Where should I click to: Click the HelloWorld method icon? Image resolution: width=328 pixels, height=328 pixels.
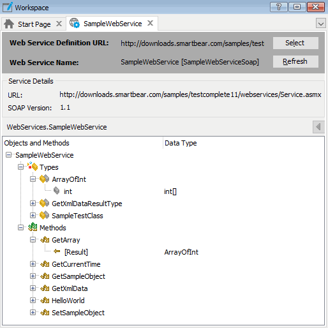point(45,301)
